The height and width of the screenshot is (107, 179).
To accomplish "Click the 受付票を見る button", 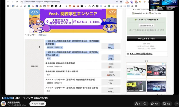I will click(146, 26).
